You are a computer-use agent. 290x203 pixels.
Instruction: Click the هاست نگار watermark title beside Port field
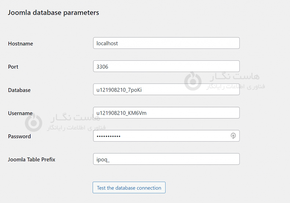click(234, 76)
